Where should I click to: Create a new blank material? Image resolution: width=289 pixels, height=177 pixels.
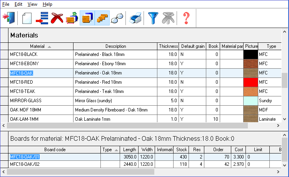[26, 18]
